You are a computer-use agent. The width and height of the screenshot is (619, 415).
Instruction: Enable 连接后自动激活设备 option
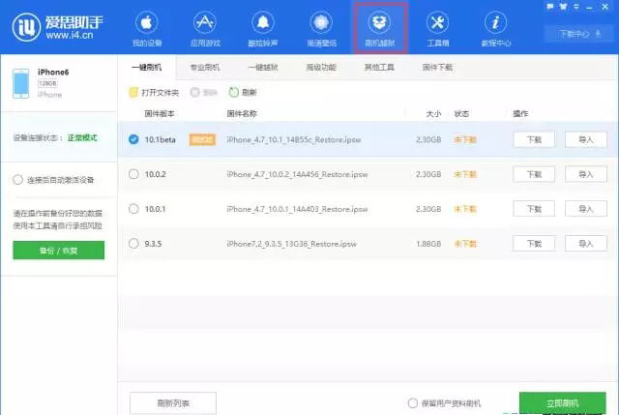tap(17, 180)
